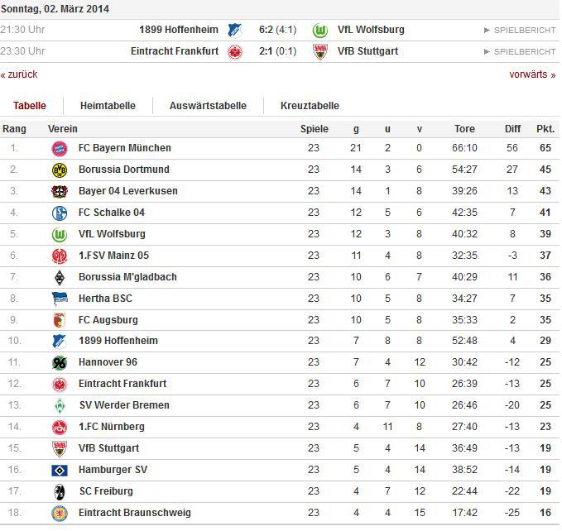This screenshot has height=531, width=562.
Task: Click the FC Bayern München club crest
Action: [59, 149]
